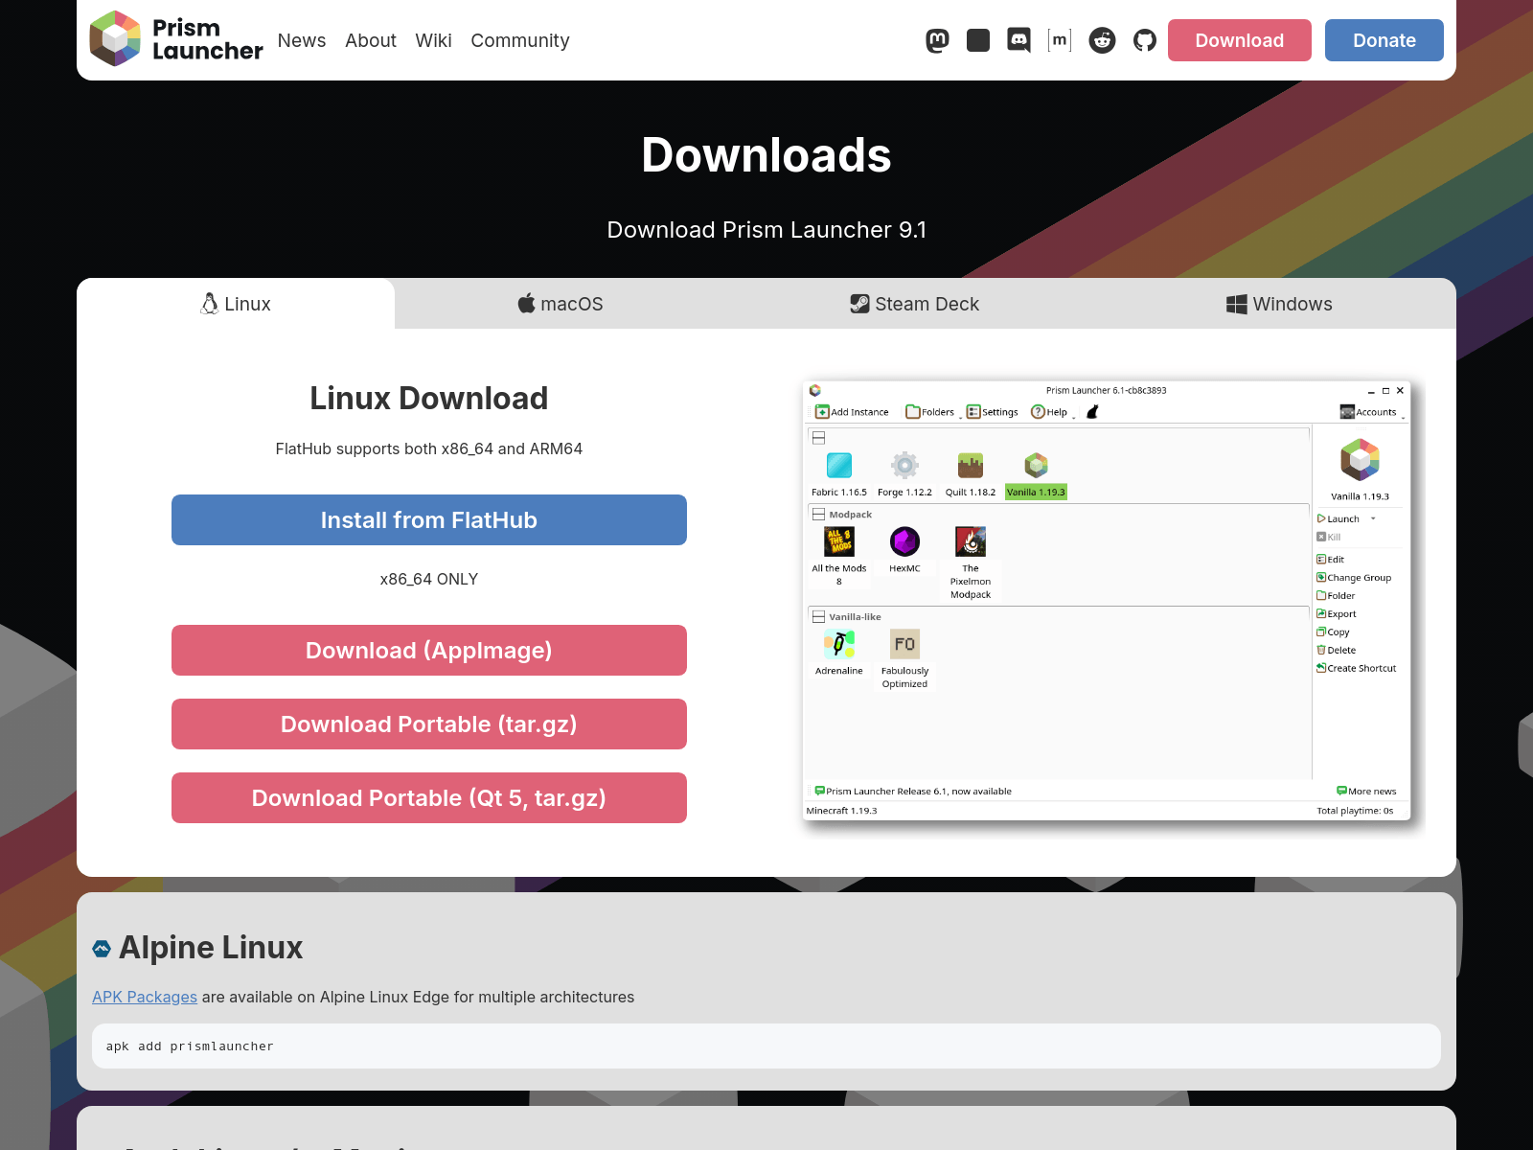Open the Launch dropdown arrow in screenshot
Image resolution: width=1533 pixels, height=1150 pixels.
tap(1373, 518)
